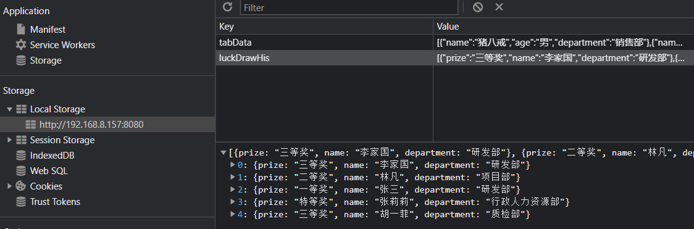The width and height of the screenshot is (694, 229).
Task: Click the Local Storage grid icon
Action: pyautogui.click(x=21, y=109)
